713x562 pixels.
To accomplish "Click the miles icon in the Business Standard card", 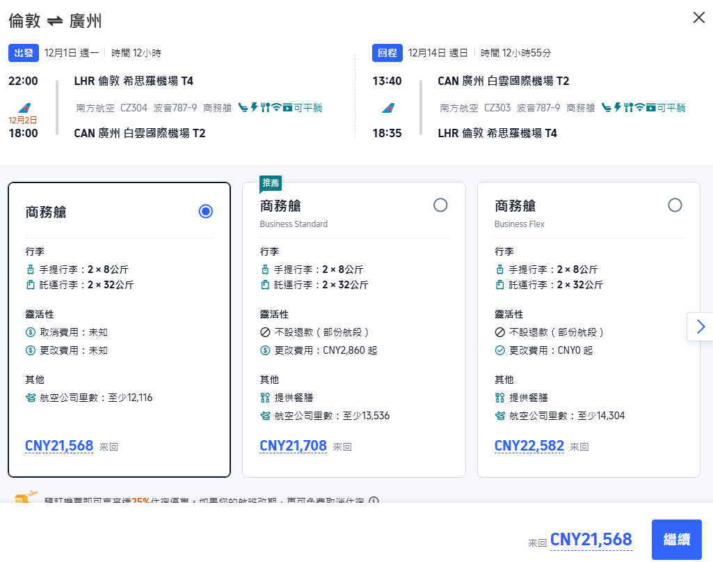I will [265, 416].
